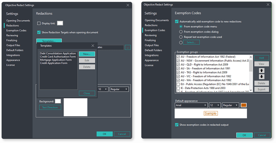This screenshot has width=276, height=143.
Task: Move exemption group up with arrow
Action: click(x=262, y=71)
